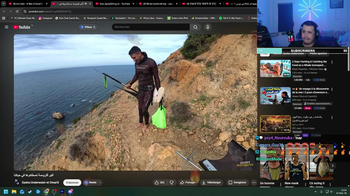Open Kick Chat Search bookmark
This screenshot has height=196, width=350.
[68, 18]
